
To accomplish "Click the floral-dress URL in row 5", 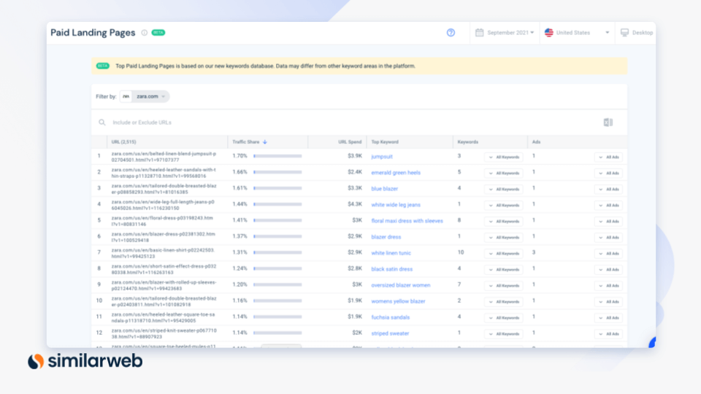I will (162, 221).
